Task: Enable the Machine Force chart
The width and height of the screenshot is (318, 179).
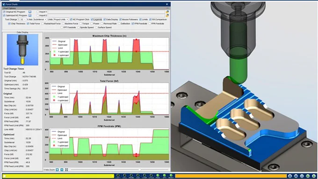Action: (x=63, y=24)
